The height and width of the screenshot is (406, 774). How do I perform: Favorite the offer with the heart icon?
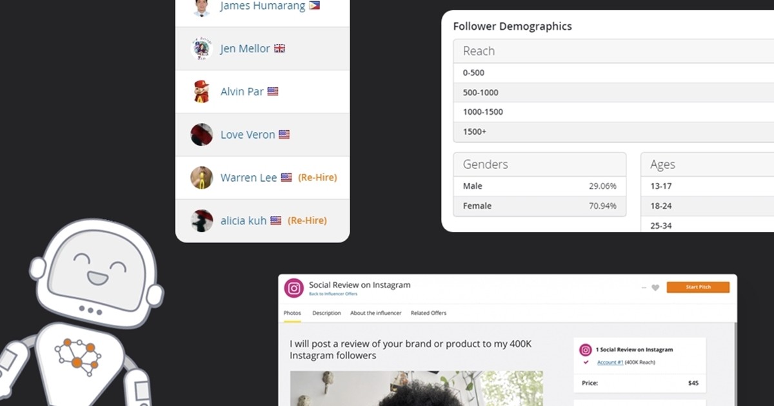pyautogui.click(x=655, y=287)
